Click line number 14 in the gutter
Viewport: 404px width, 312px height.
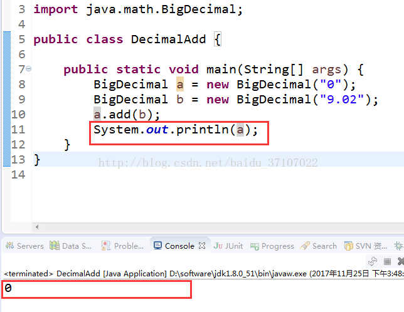[x=18, y=175]
